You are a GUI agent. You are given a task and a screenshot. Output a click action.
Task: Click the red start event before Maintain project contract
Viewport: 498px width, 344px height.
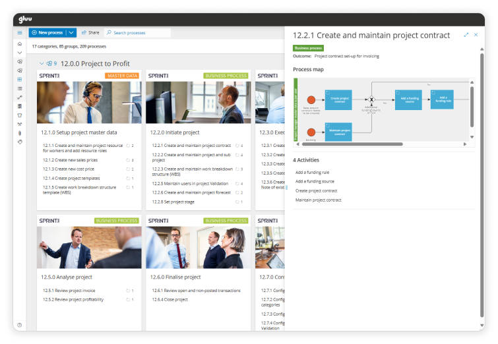[x=311, y=132]
